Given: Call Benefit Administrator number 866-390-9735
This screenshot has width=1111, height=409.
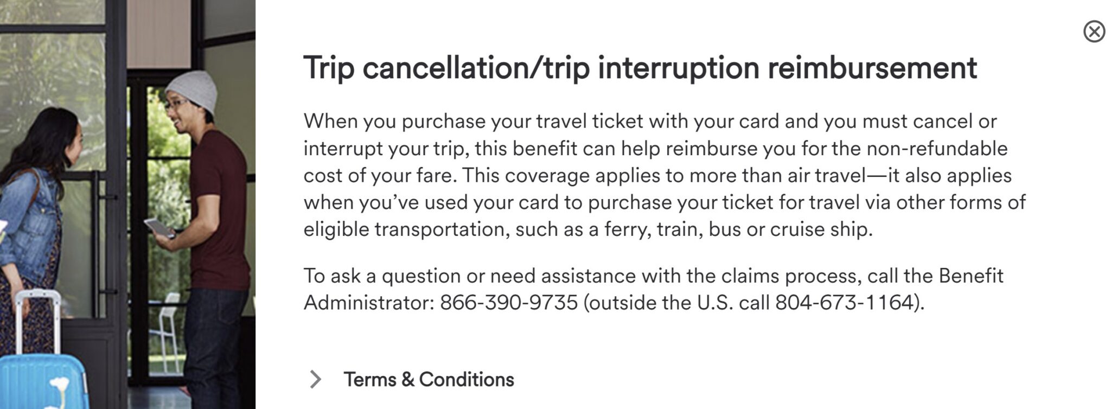Looking at the screenshot, I should (508, 302).
